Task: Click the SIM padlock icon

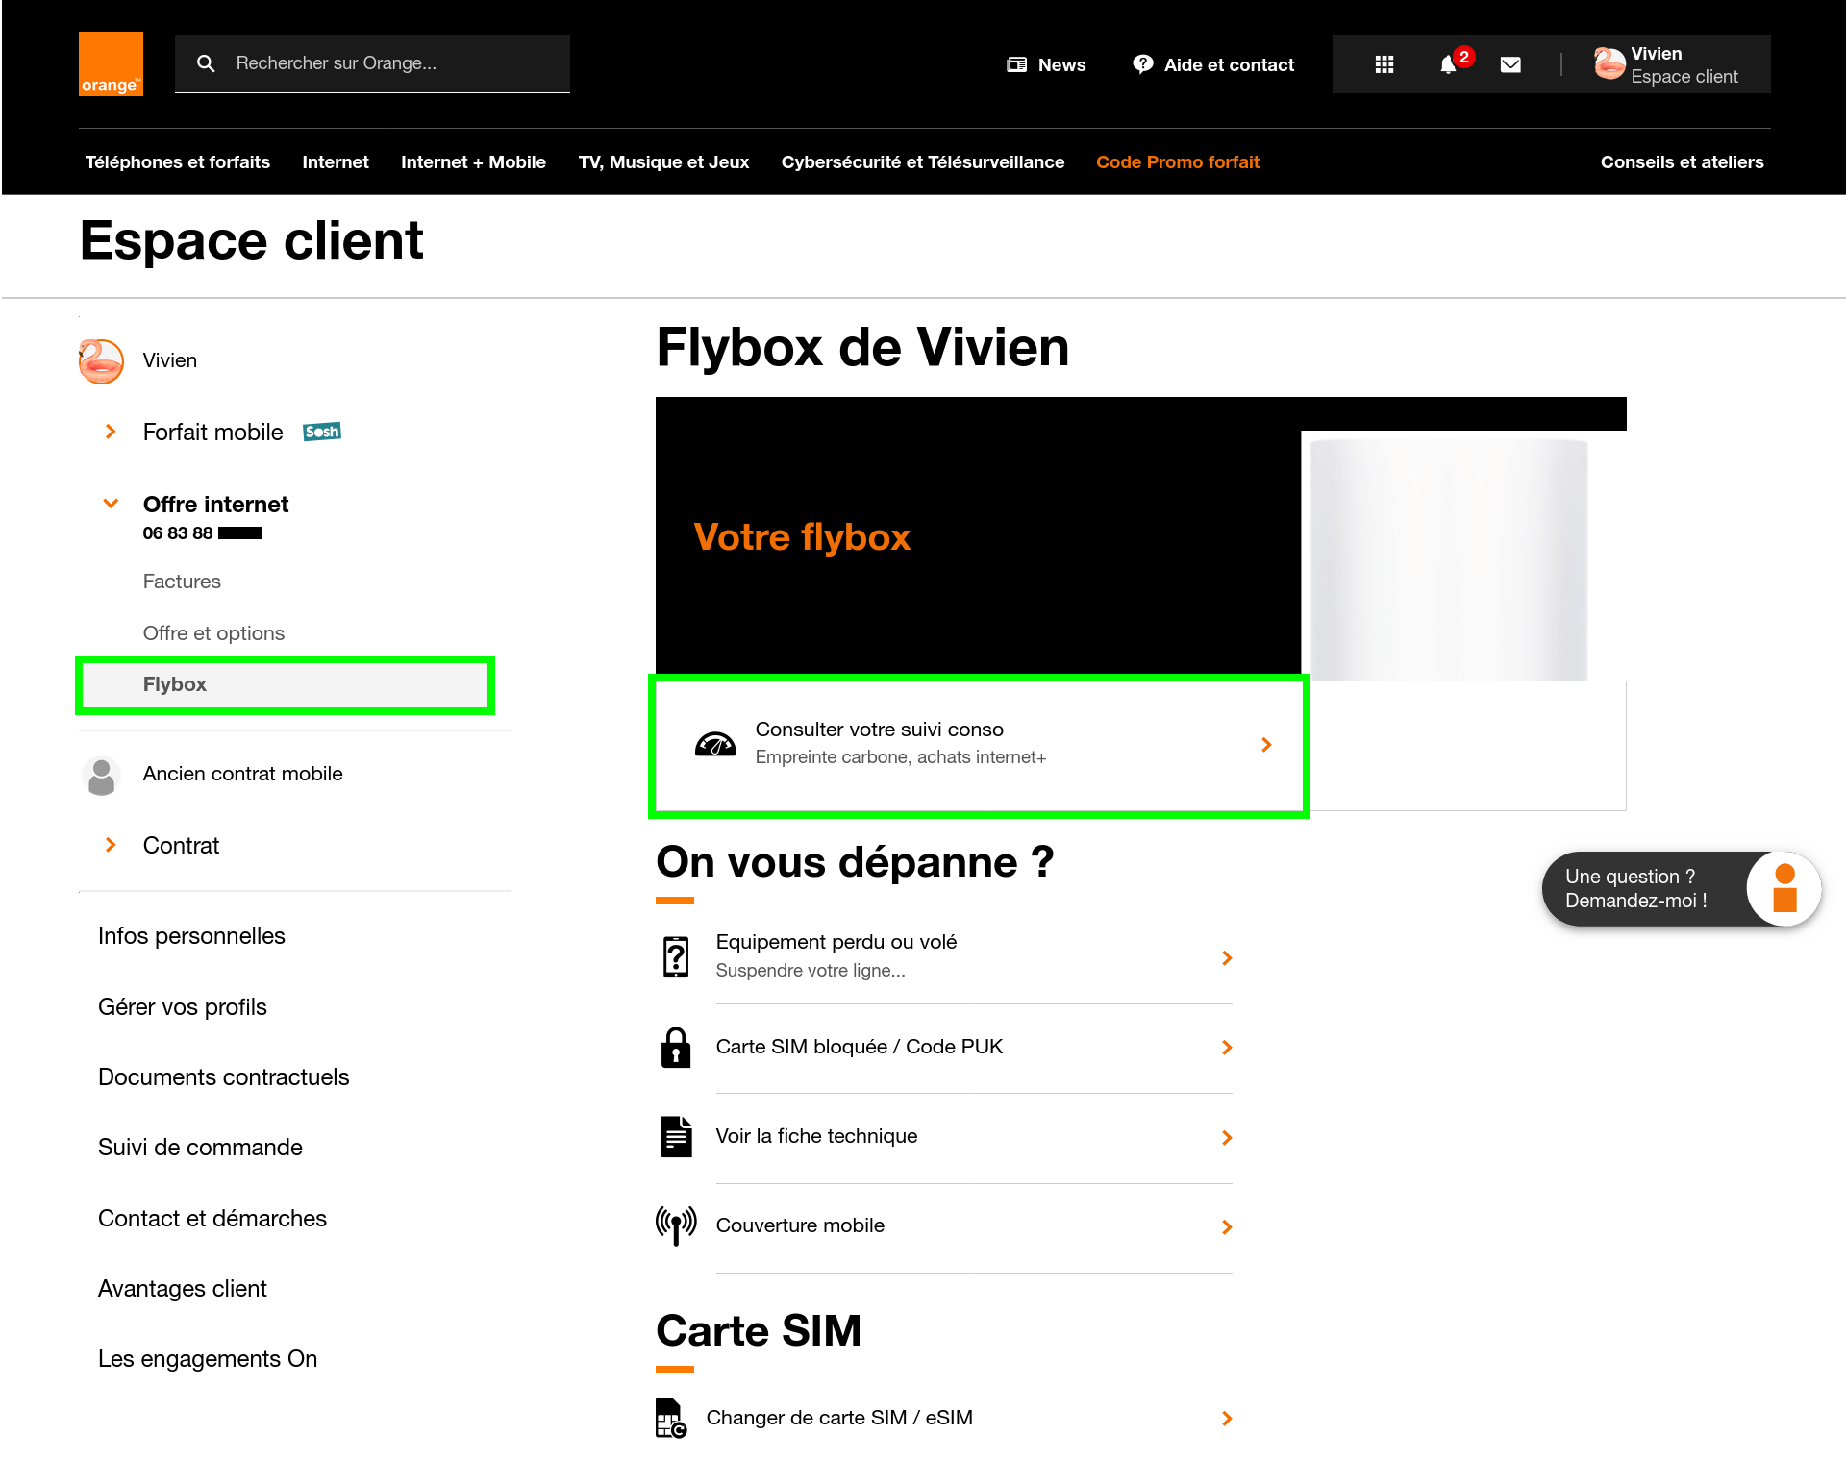Action: pos(676,1048)
